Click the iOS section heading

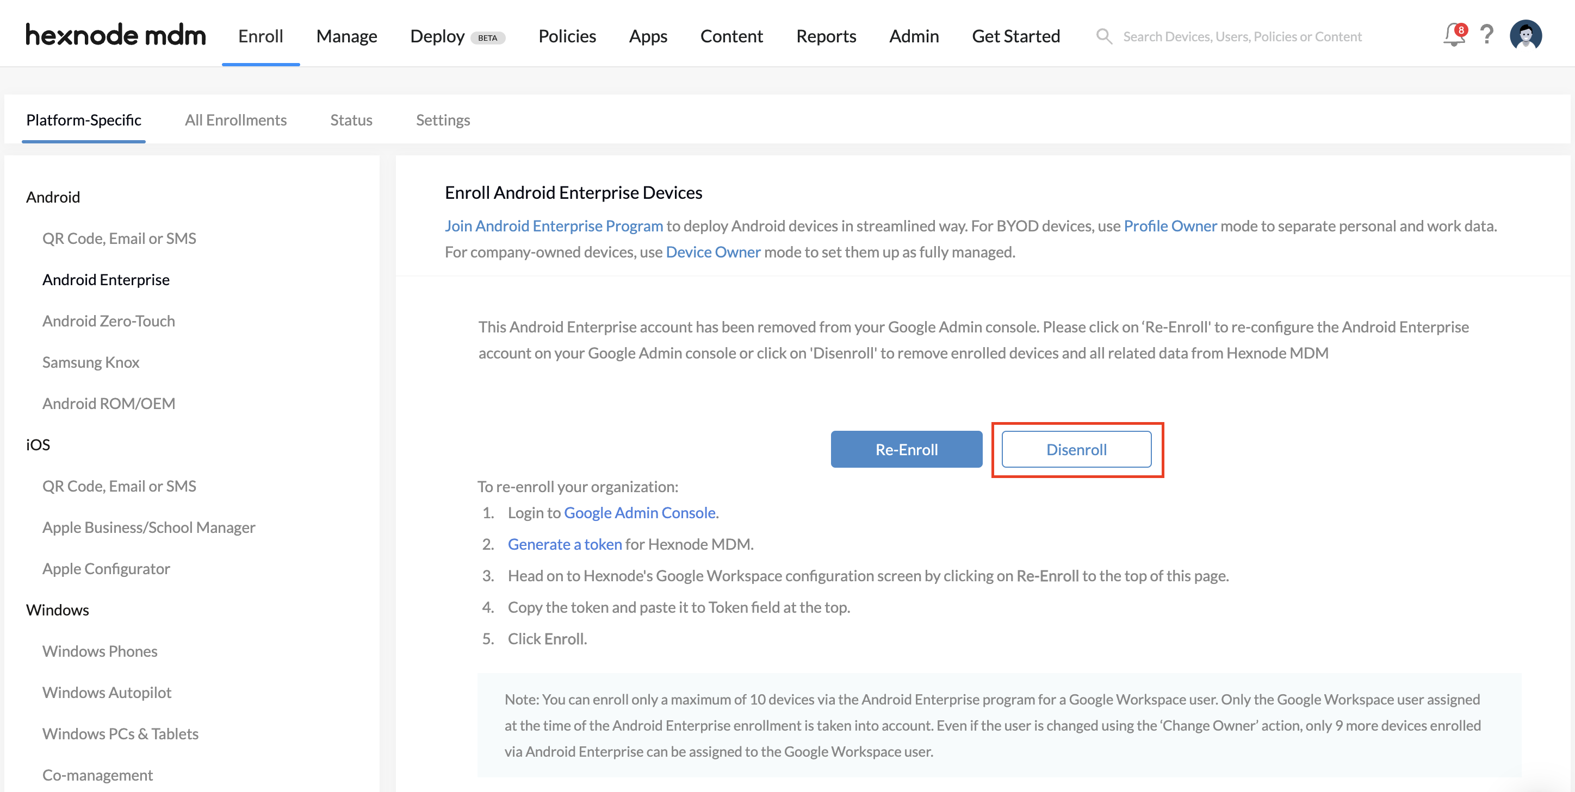click(x=38, y=444)
